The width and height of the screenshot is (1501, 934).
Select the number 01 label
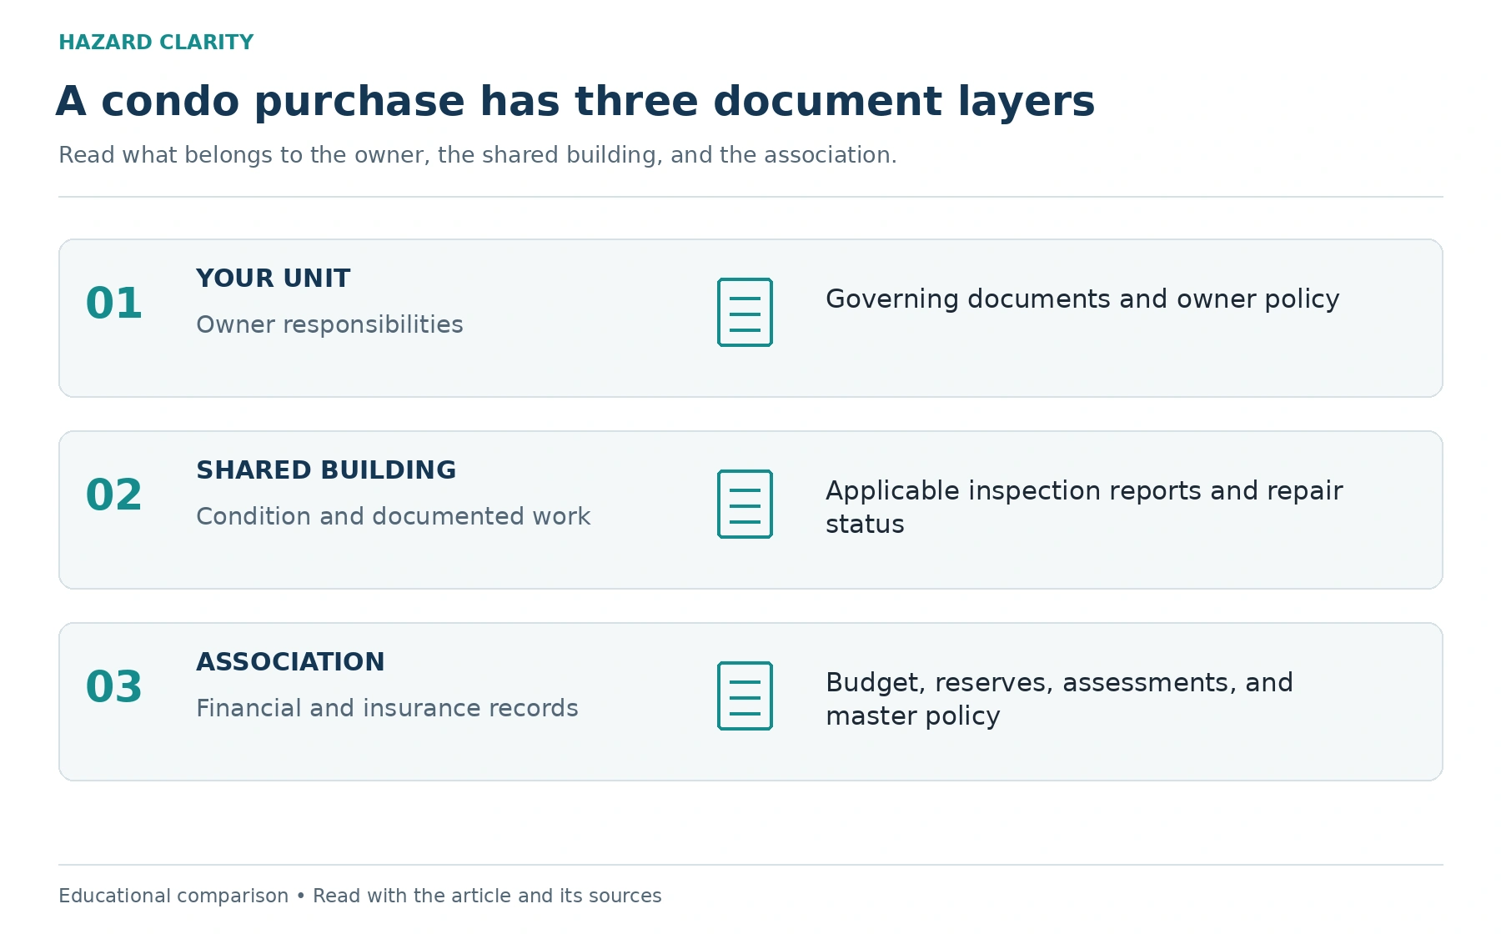click(114, 304)
